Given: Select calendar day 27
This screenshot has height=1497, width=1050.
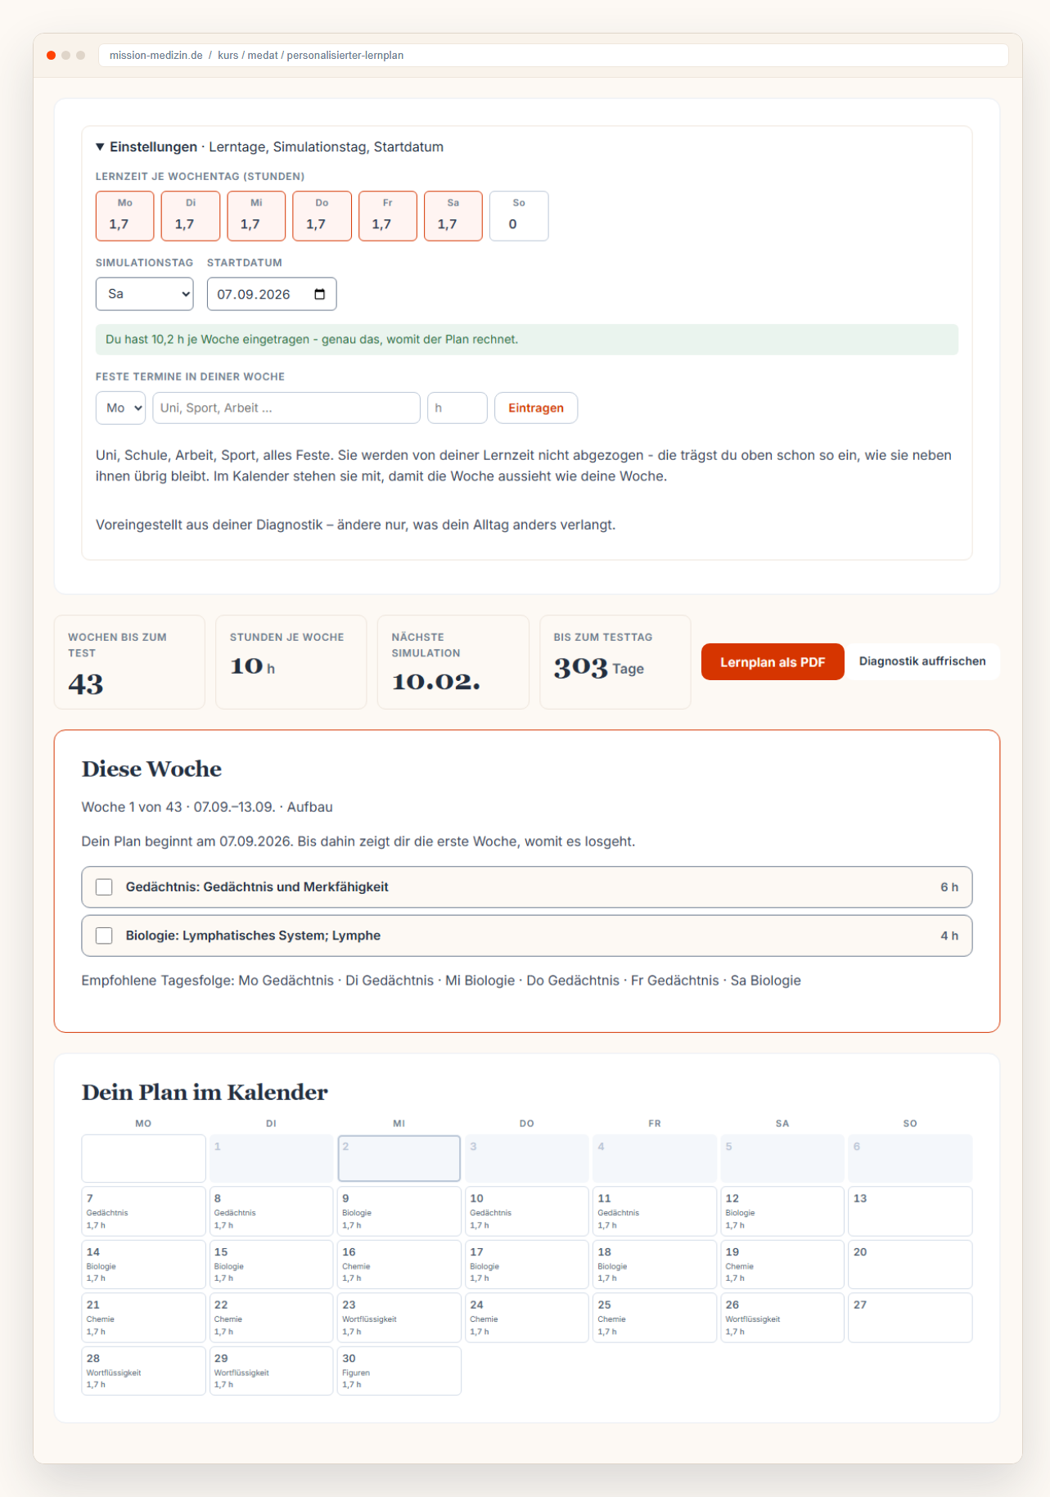Looking at the screenshot, I should coord(910,1318).
